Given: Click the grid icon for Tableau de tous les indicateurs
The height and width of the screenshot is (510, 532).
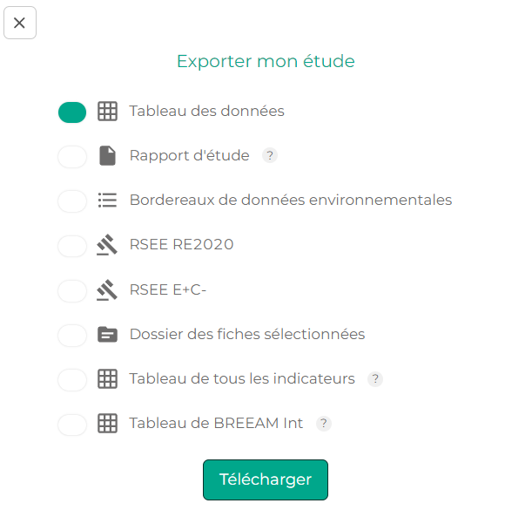Looking at the screenshot, I should tap(107, 379).
